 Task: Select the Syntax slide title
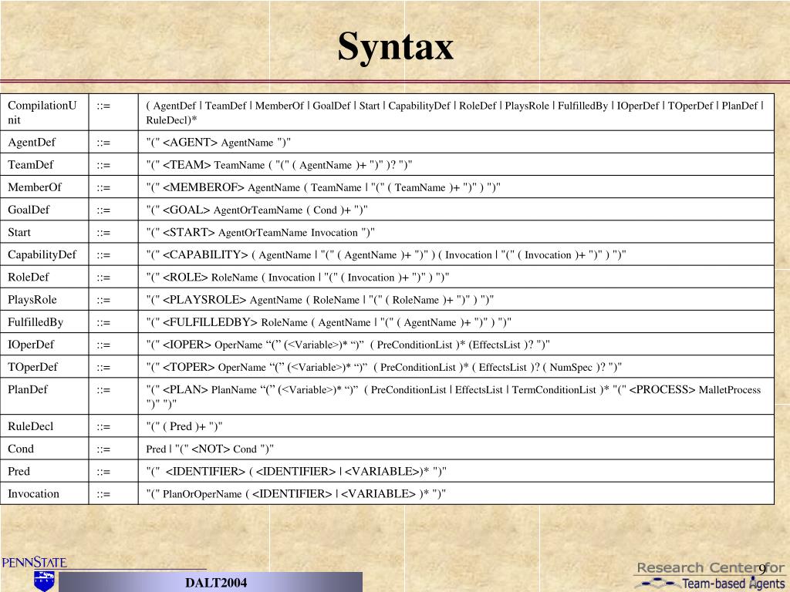coord(396,46)
